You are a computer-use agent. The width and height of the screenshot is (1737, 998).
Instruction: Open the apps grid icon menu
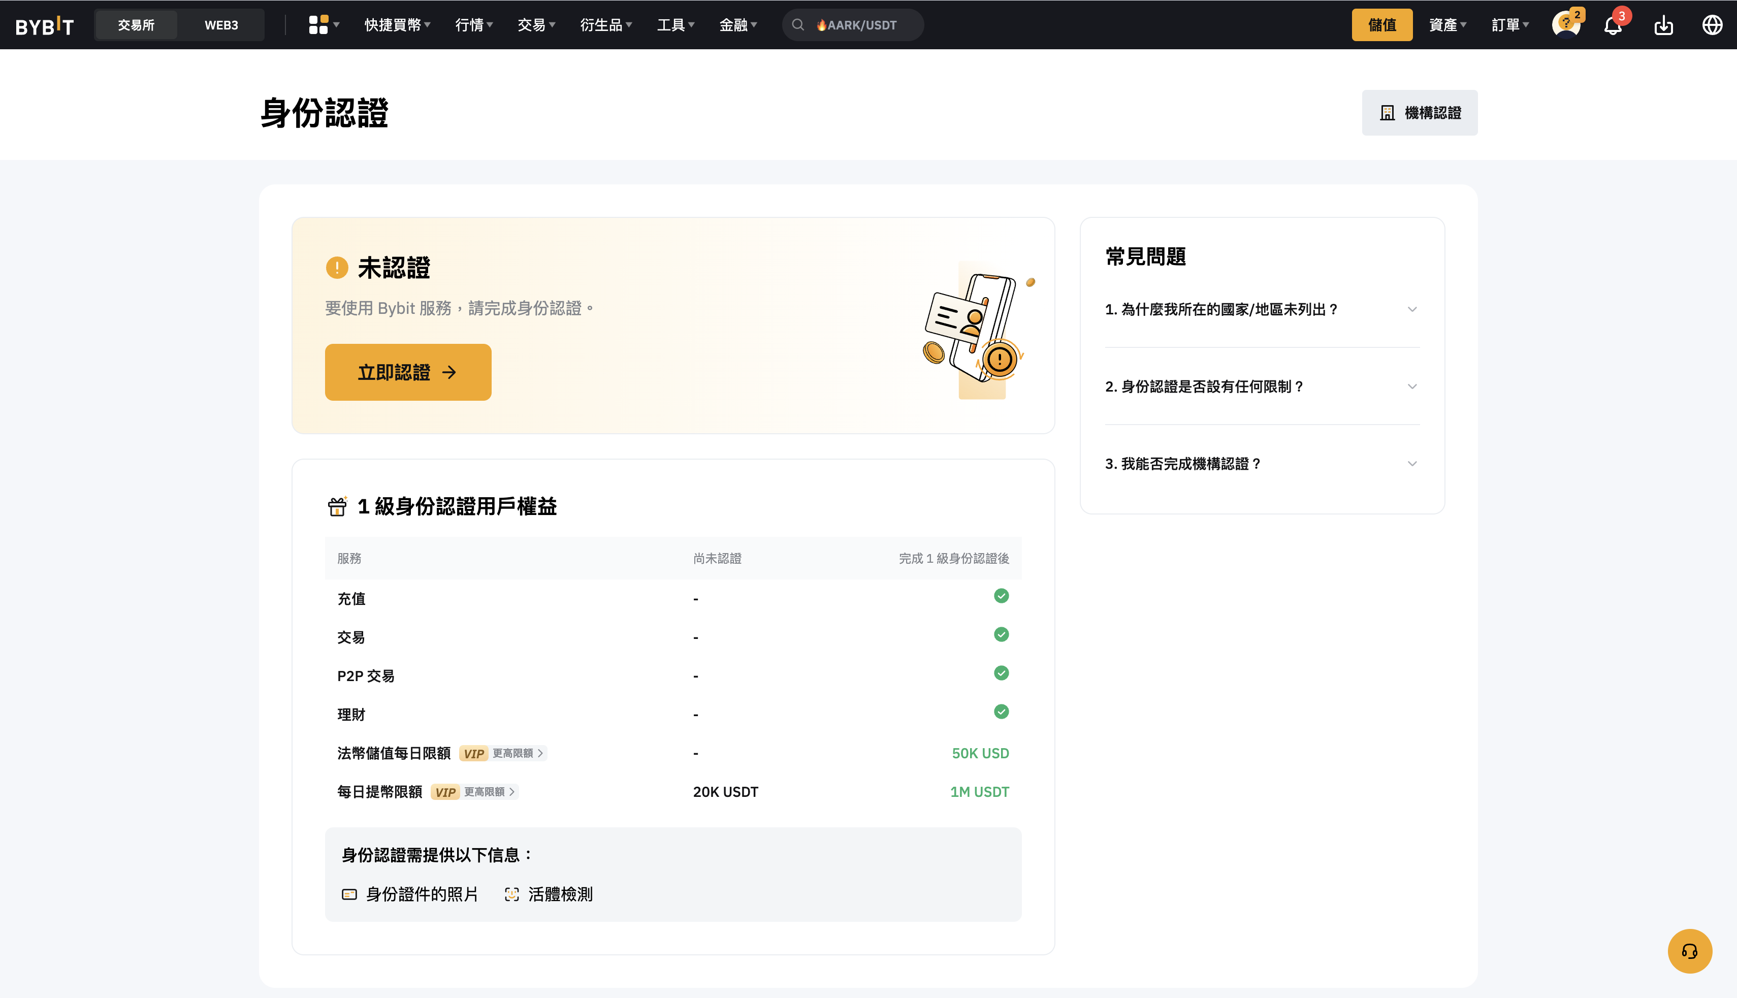point(319,25)
